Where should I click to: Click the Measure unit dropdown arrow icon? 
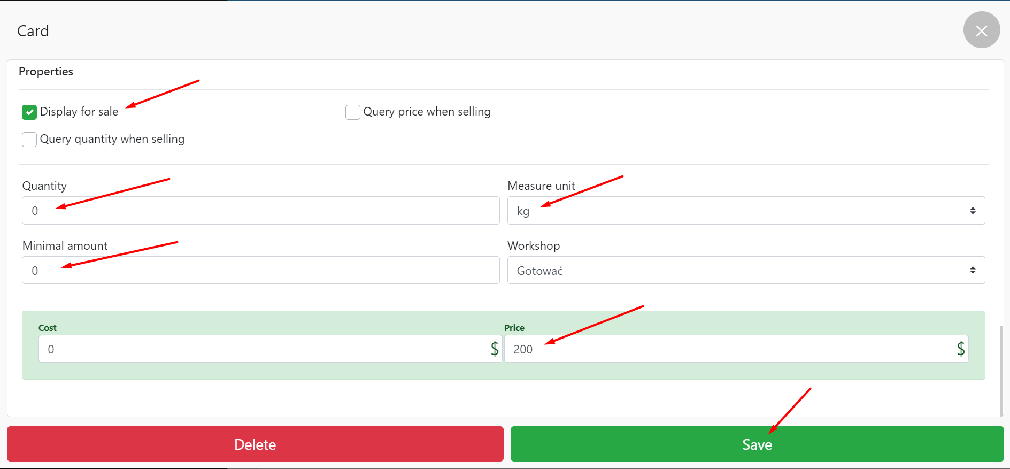pos(973,211)
